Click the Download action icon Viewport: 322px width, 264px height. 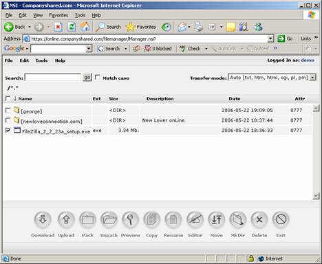tap(43, 219)
